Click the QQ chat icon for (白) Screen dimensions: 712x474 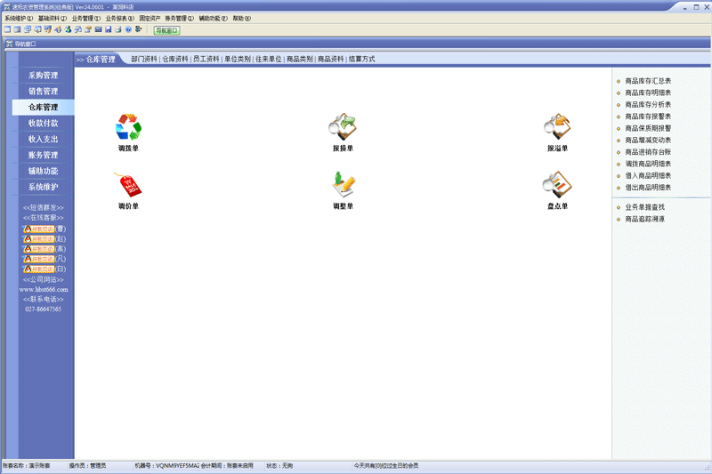(38, 269)
